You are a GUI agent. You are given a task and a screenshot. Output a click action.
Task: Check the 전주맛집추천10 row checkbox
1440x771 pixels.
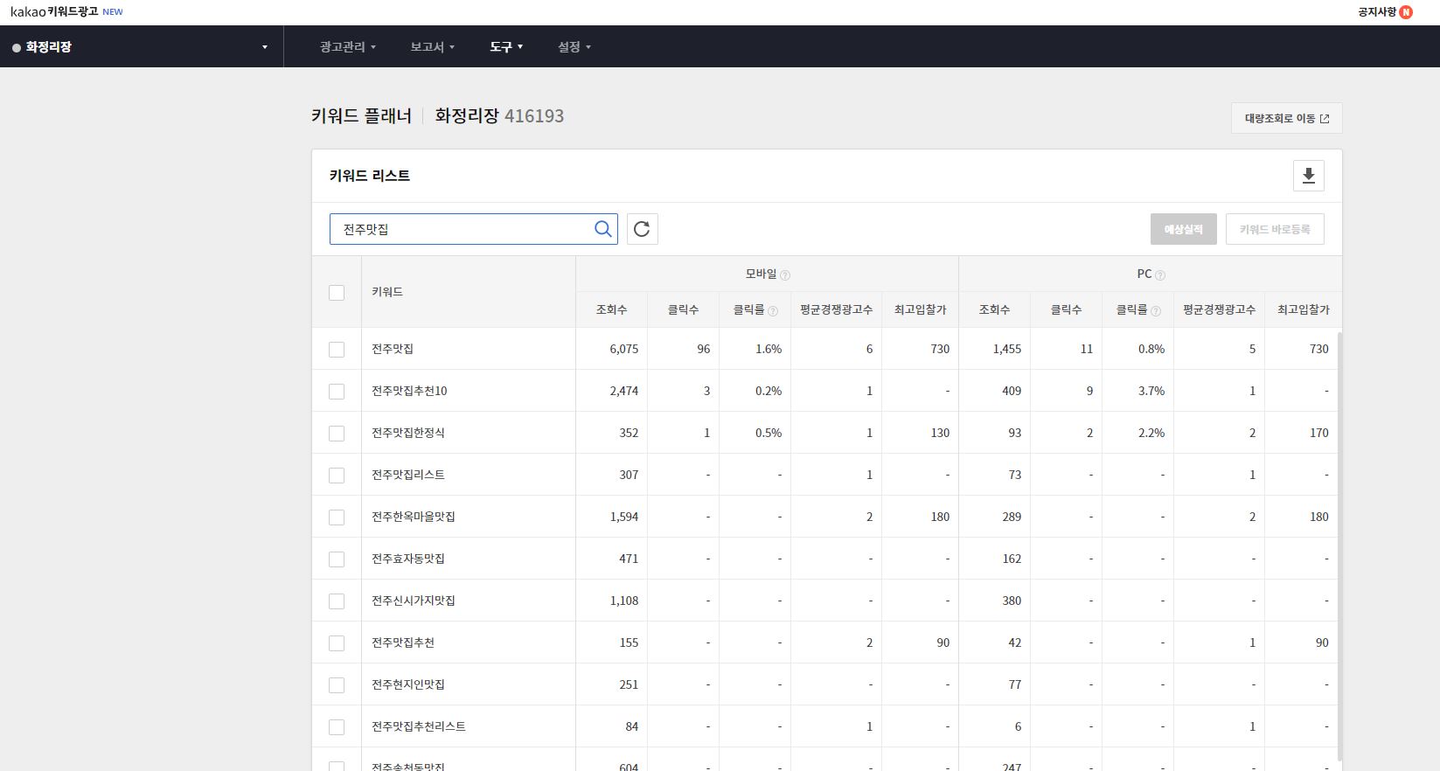[337, 392]
